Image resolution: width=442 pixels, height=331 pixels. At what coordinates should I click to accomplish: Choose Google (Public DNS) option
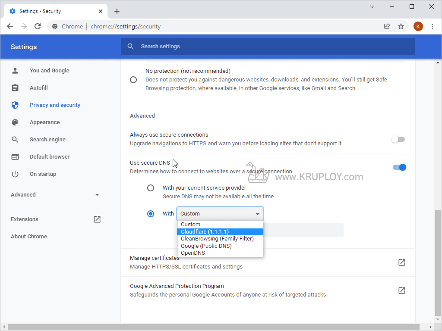[x=220, y=246]
